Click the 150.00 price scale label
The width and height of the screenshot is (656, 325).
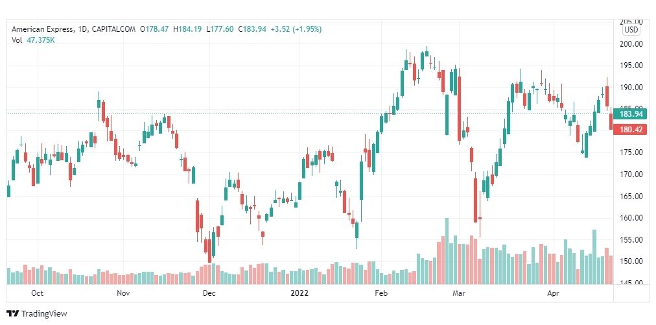[633, 261]
